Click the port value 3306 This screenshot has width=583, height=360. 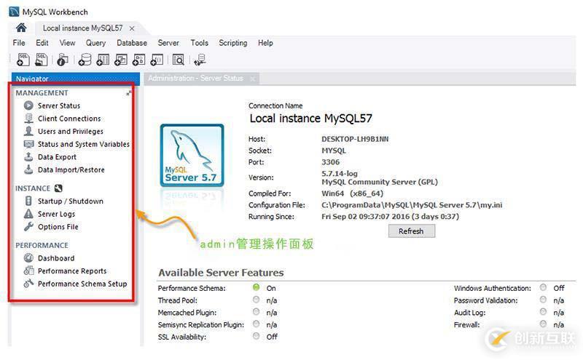(331, 162)
